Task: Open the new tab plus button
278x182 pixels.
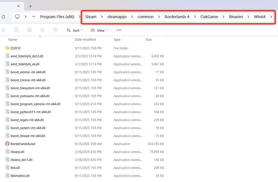Action: coord(30,6)
